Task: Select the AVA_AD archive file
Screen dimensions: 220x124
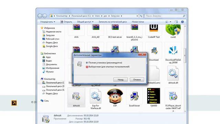Action: click(96, 28)
